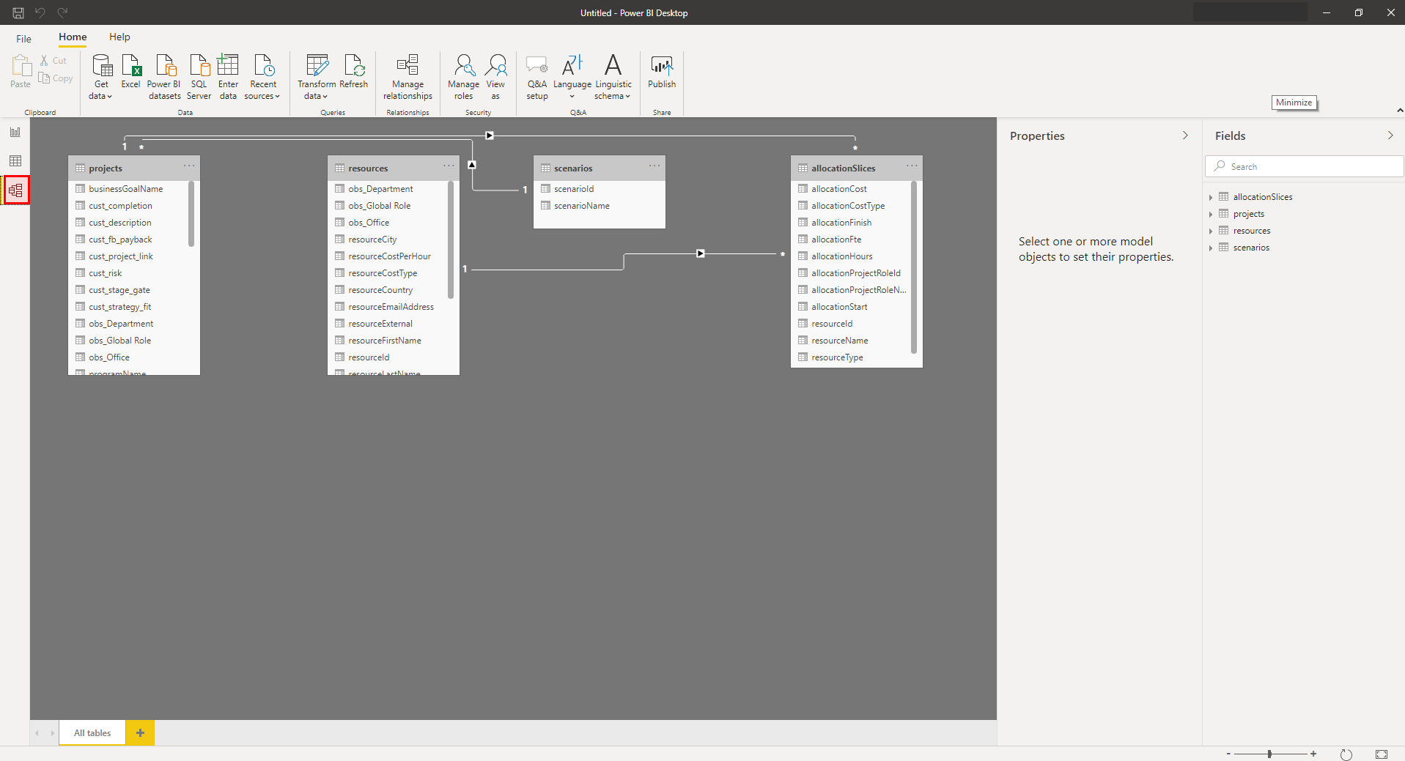Switch to Report view in sidebar
The height and width of the screenshot is (761, 1405).
15,132
